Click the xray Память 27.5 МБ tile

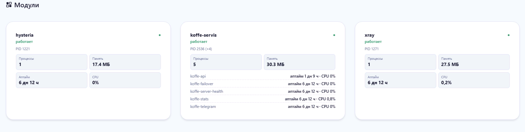pyautogui.click(x=474, y=62)
